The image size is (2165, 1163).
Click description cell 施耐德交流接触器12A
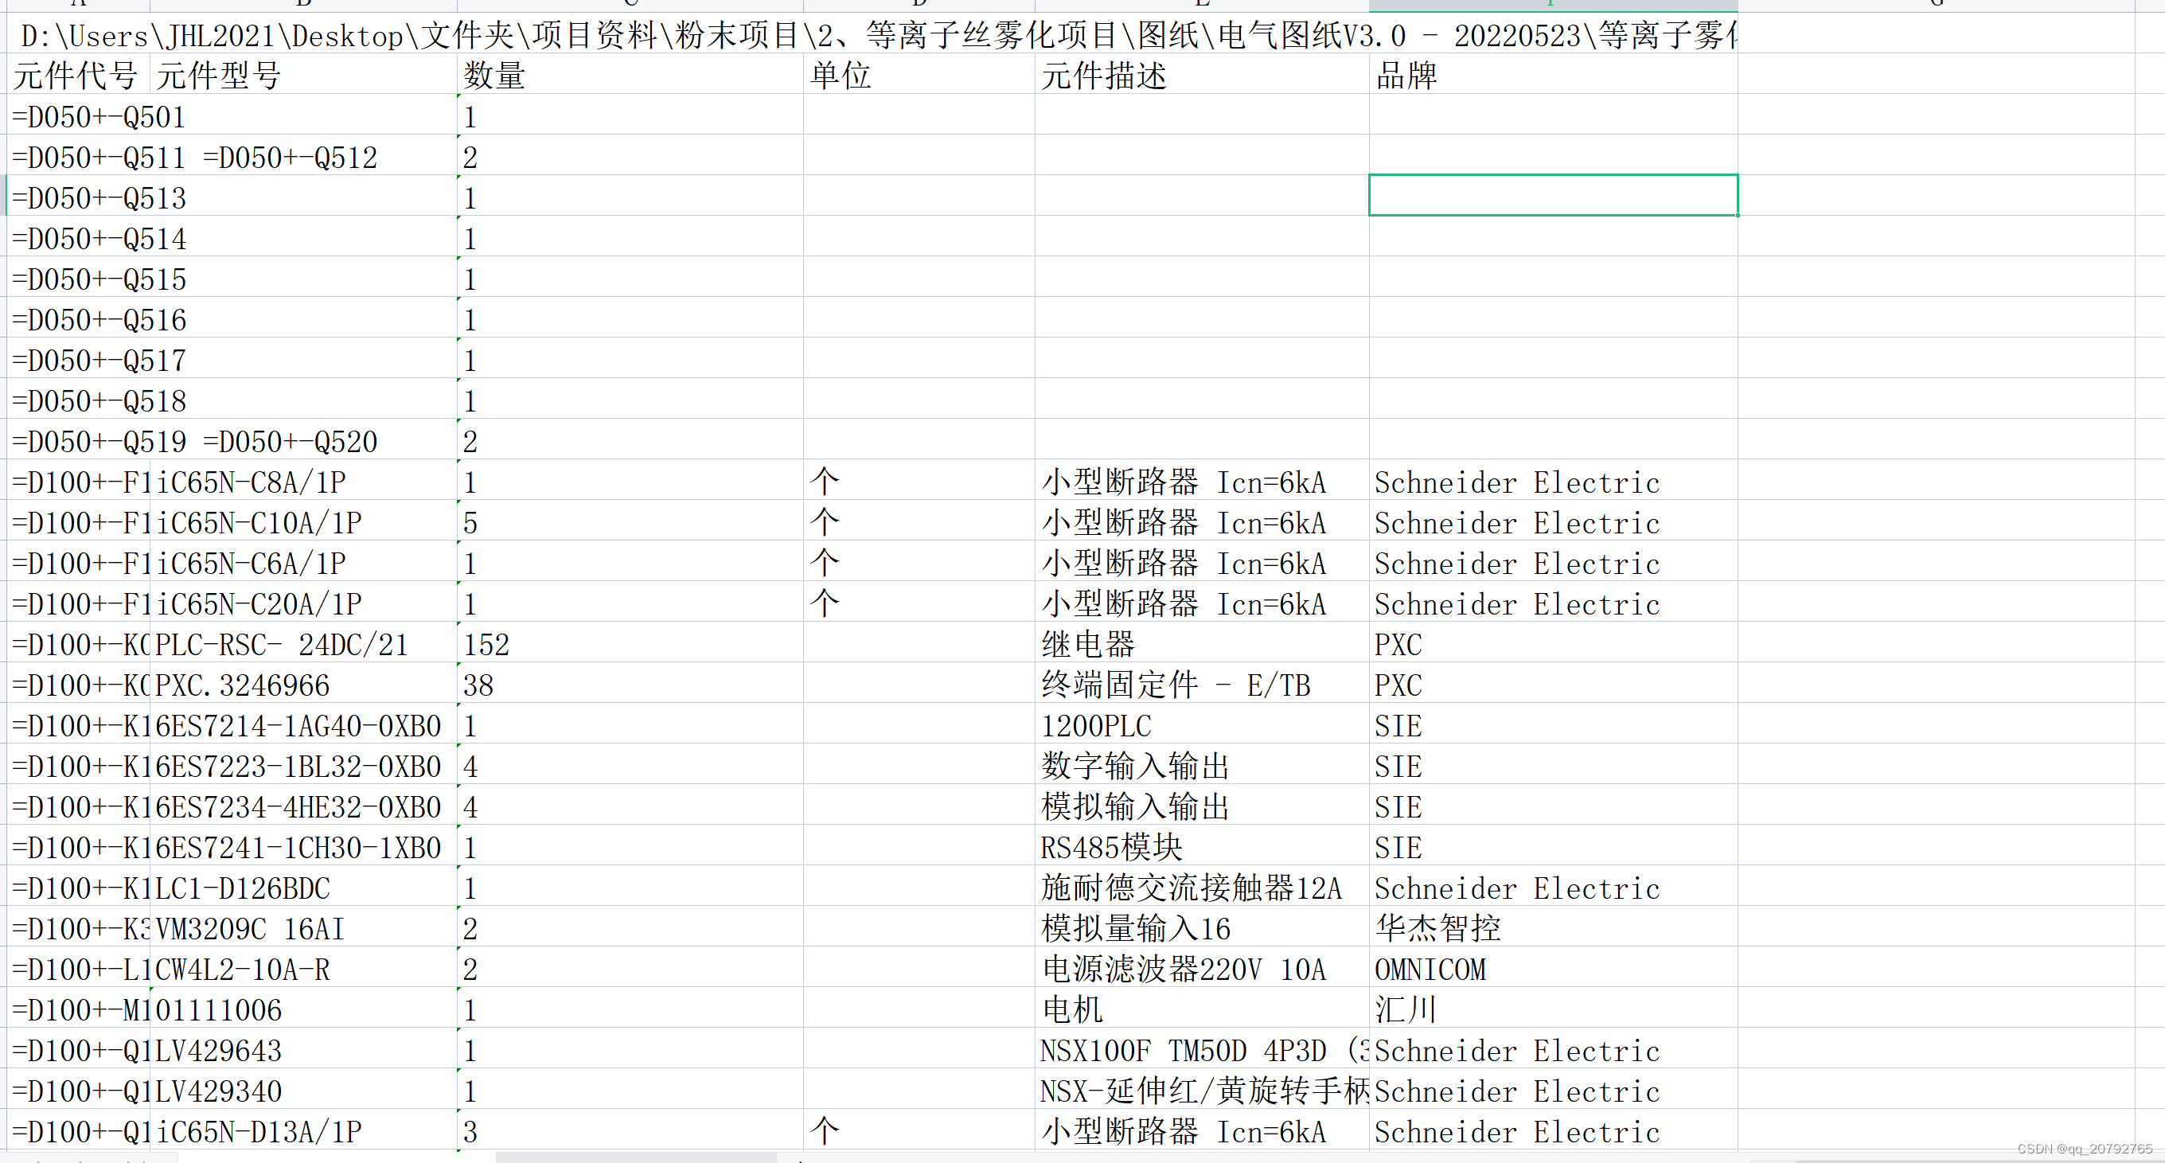tap(1202, 886)
